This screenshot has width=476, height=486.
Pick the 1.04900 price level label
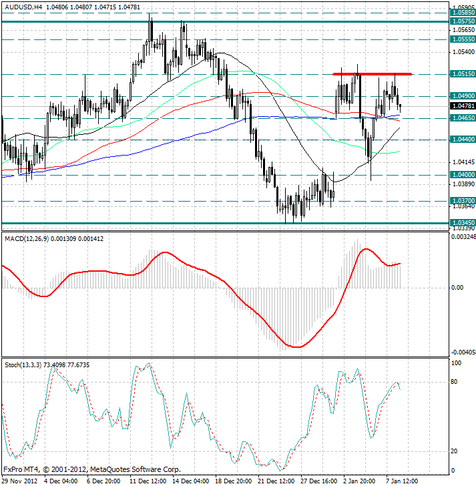pyautogui.click(x=463, y=96)
